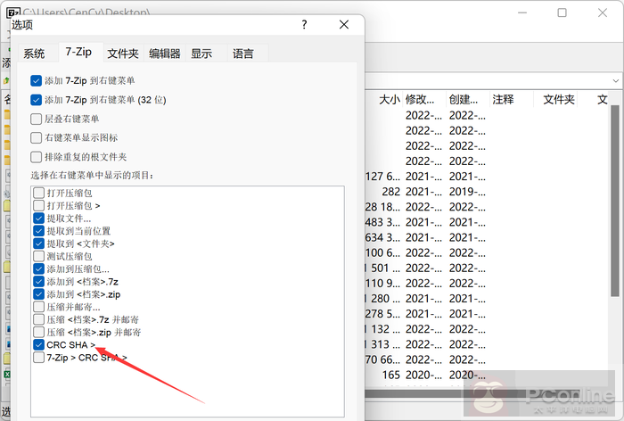Open the 显示 tab
Image resolution: width=624 pixels, height=421 pixels.
tap(201, 54)
